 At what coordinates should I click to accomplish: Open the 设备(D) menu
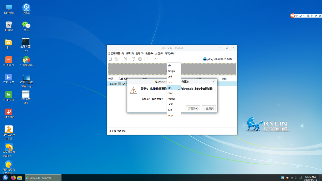pyautogui.click(x=149, y=53)
